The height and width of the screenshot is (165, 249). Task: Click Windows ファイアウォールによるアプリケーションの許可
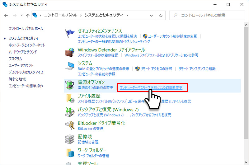tap(161, 55)
